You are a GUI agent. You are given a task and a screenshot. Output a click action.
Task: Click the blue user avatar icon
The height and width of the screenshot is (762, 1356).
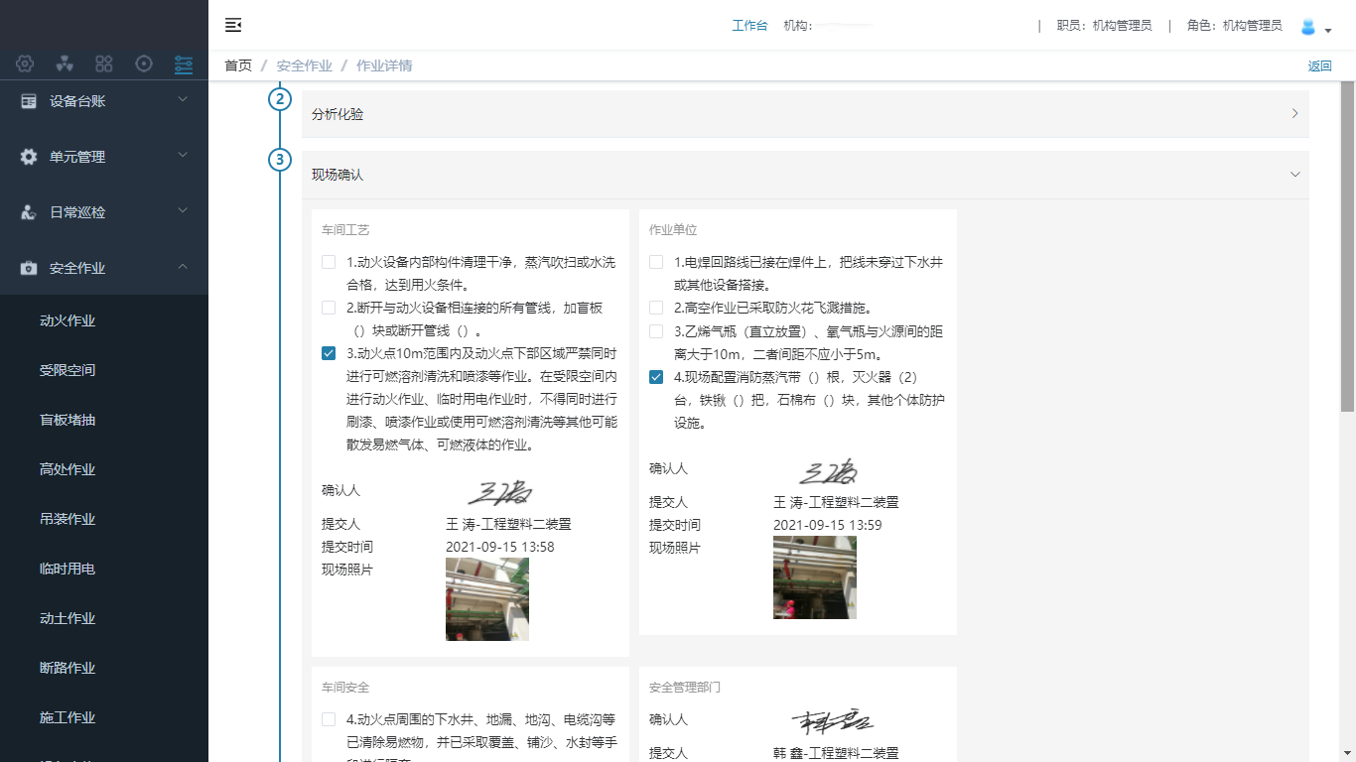pyautogui.click(x=1308, y=27)
